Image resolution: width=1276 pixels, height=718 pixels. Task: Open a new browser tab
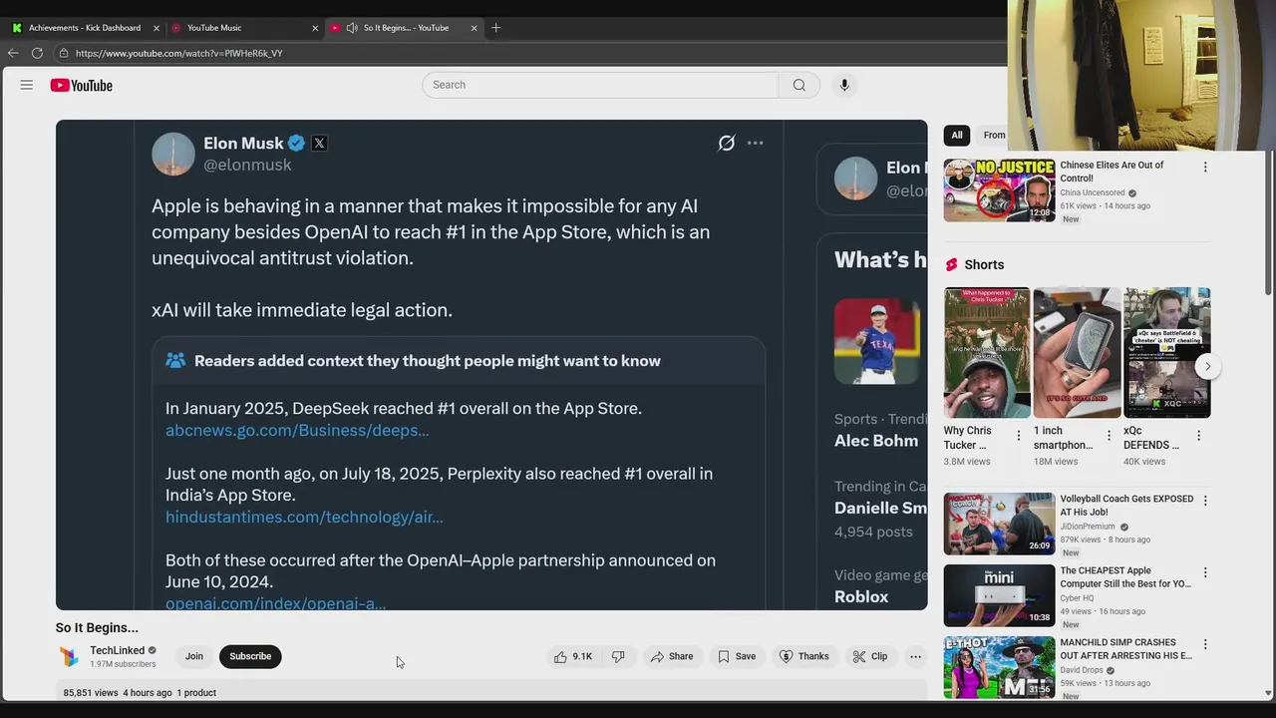coord(495,28)
